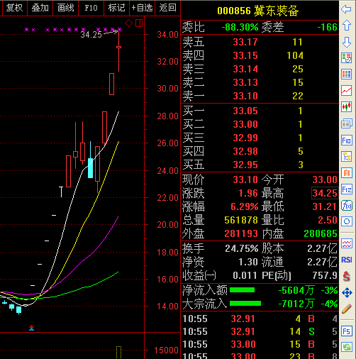Add the stock via the +自选 button

point(142,8)
